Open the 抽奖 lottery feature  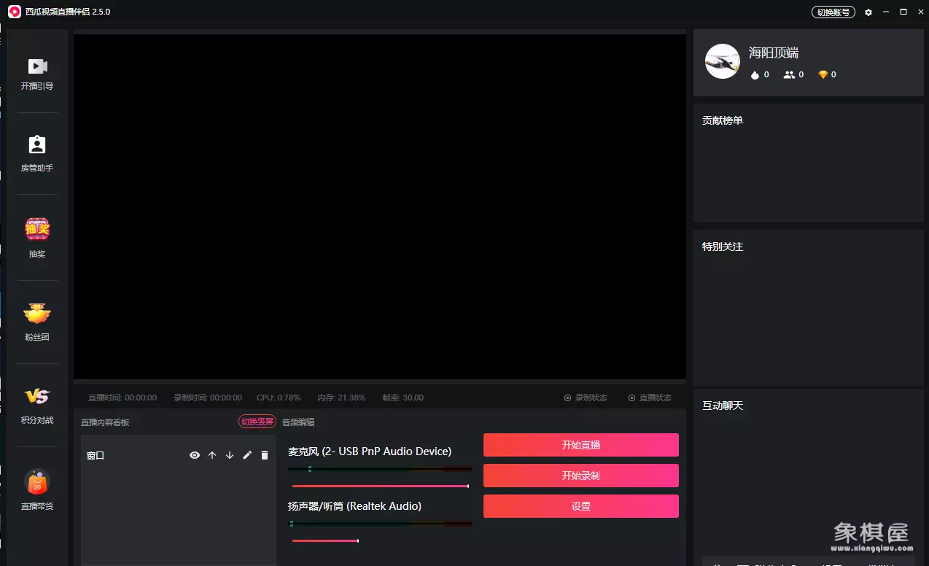(x=37, y=230)
